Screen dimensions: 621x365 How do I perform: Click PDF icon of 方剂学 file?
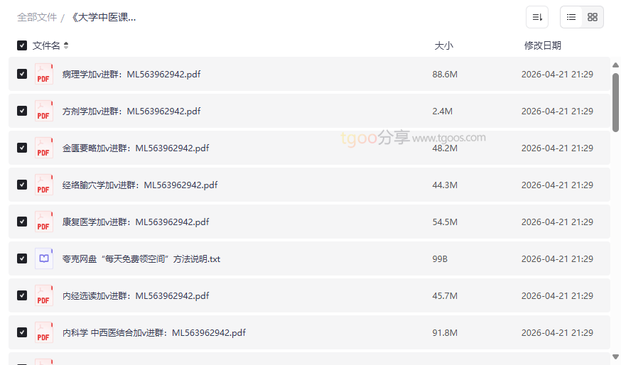[44, 111]
